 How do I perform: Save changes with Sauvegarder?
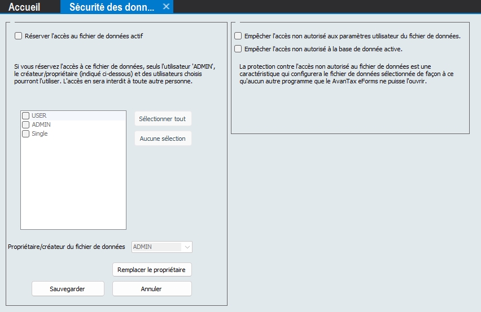68,289
